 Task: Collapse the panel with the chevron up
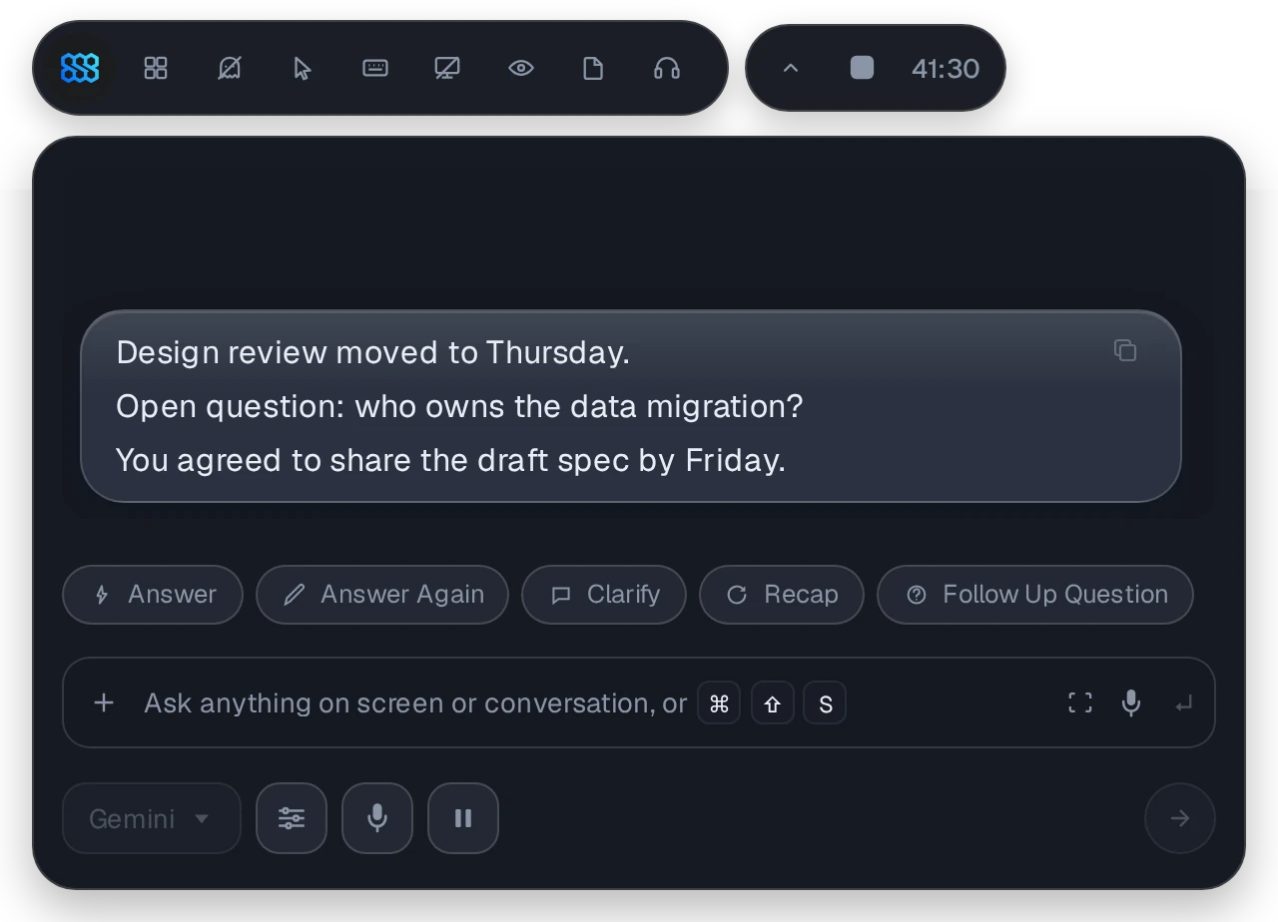(791, 68)
